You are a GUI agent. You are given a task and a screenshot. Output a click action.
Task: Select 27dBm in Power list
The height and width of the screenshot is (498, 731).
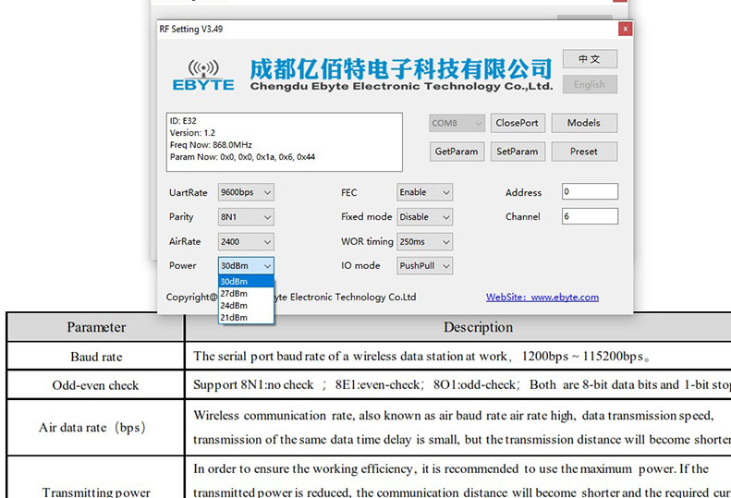(x=246, y=293)
